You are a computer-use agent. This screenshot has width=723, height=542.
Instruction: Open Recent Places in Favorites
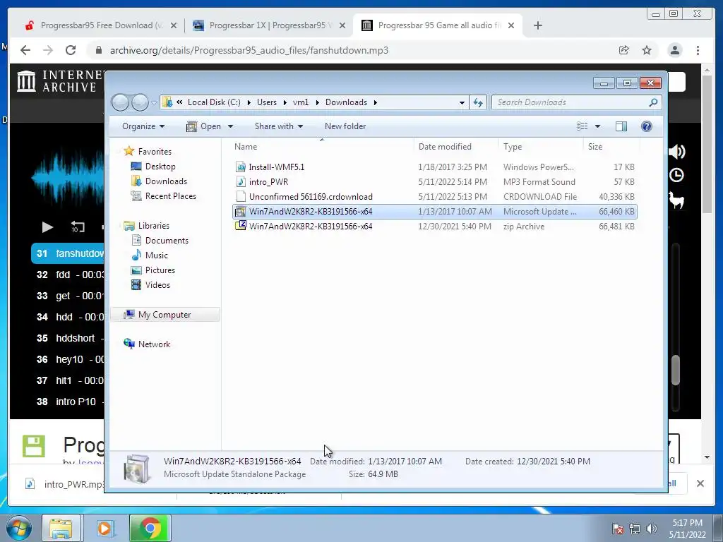(x=170, y=196)
